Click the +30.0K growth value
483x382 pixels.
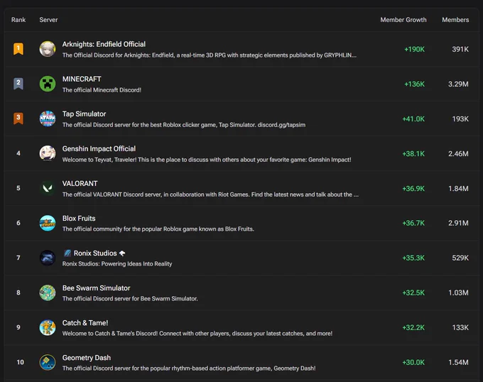[x=413, y=362]
